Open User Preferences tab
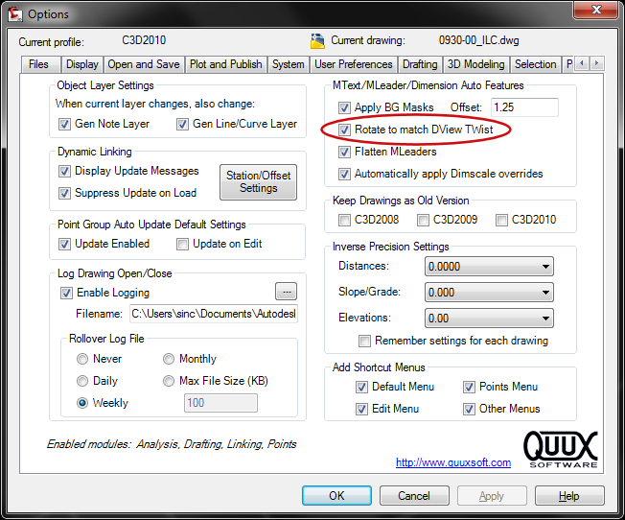This screenshot has width=625, height=520. pos(353,64)
